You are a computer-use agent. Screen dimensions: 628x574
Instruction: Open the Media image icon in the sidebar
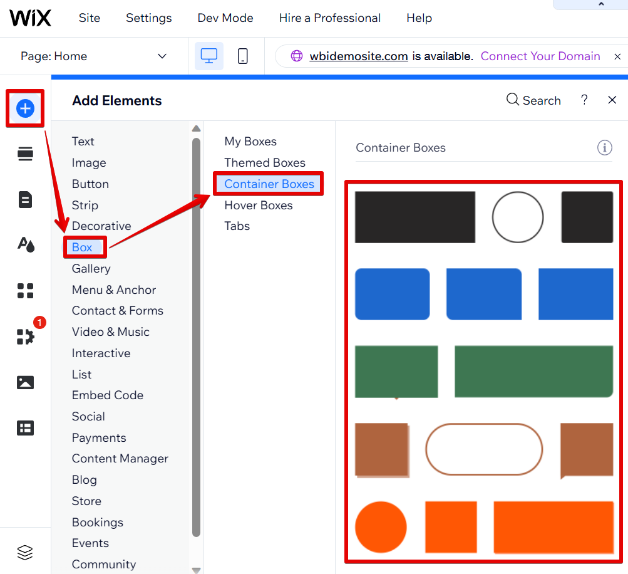25,382
